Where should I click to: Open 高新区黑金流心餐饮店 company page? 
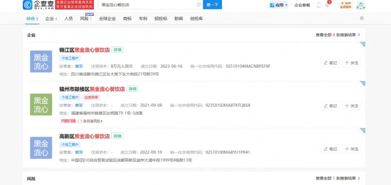84,136
